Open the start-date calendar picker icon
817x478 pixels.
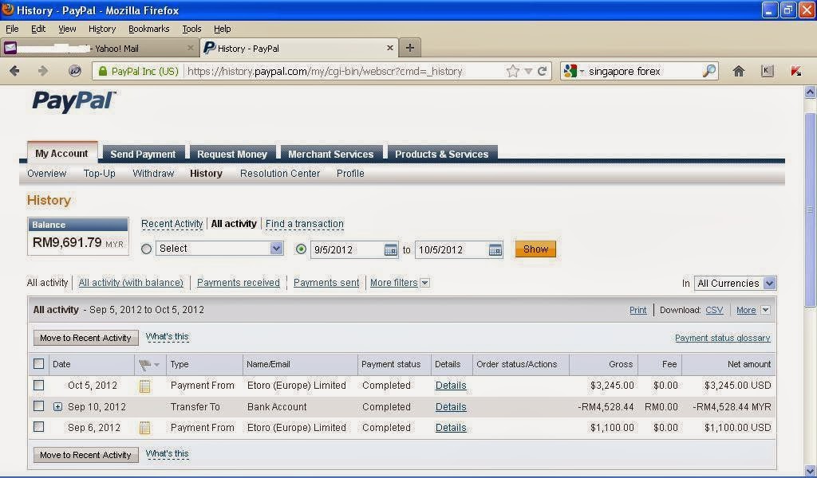pyautogui.click(x=390, y=250)
